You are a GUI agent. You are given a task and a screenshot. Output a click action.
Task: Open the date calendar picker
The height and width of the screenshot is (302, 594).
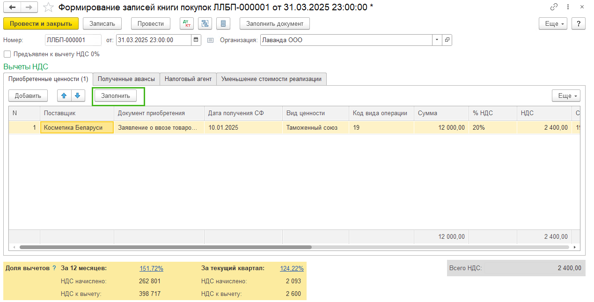[196, 40]
